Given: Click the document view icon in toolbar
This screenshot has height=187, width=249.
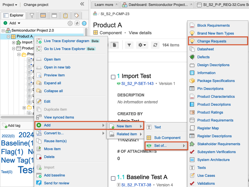Looking at the screenshot, I should click(x=114, y=45).
